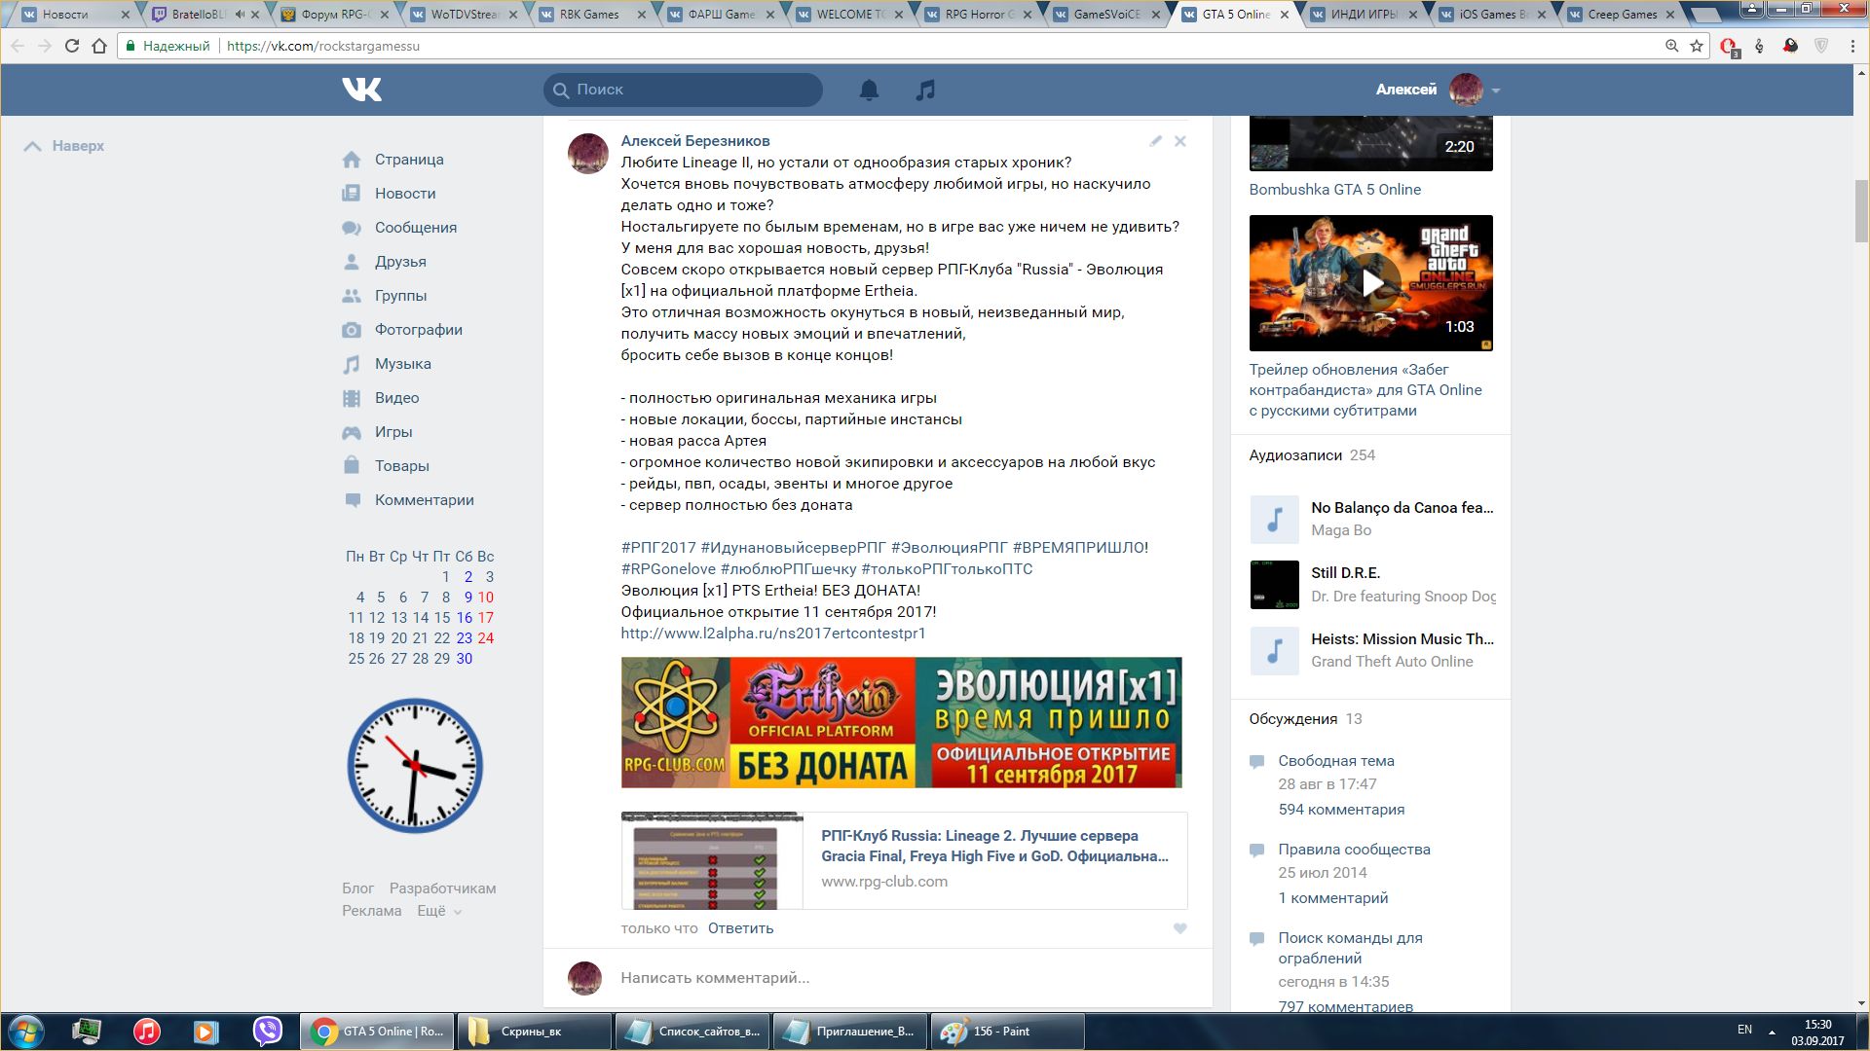The height and width of the screenshot is (1051, 1870).
Task: Like the post with the heart icon
Action: [x=1179, y=928]
